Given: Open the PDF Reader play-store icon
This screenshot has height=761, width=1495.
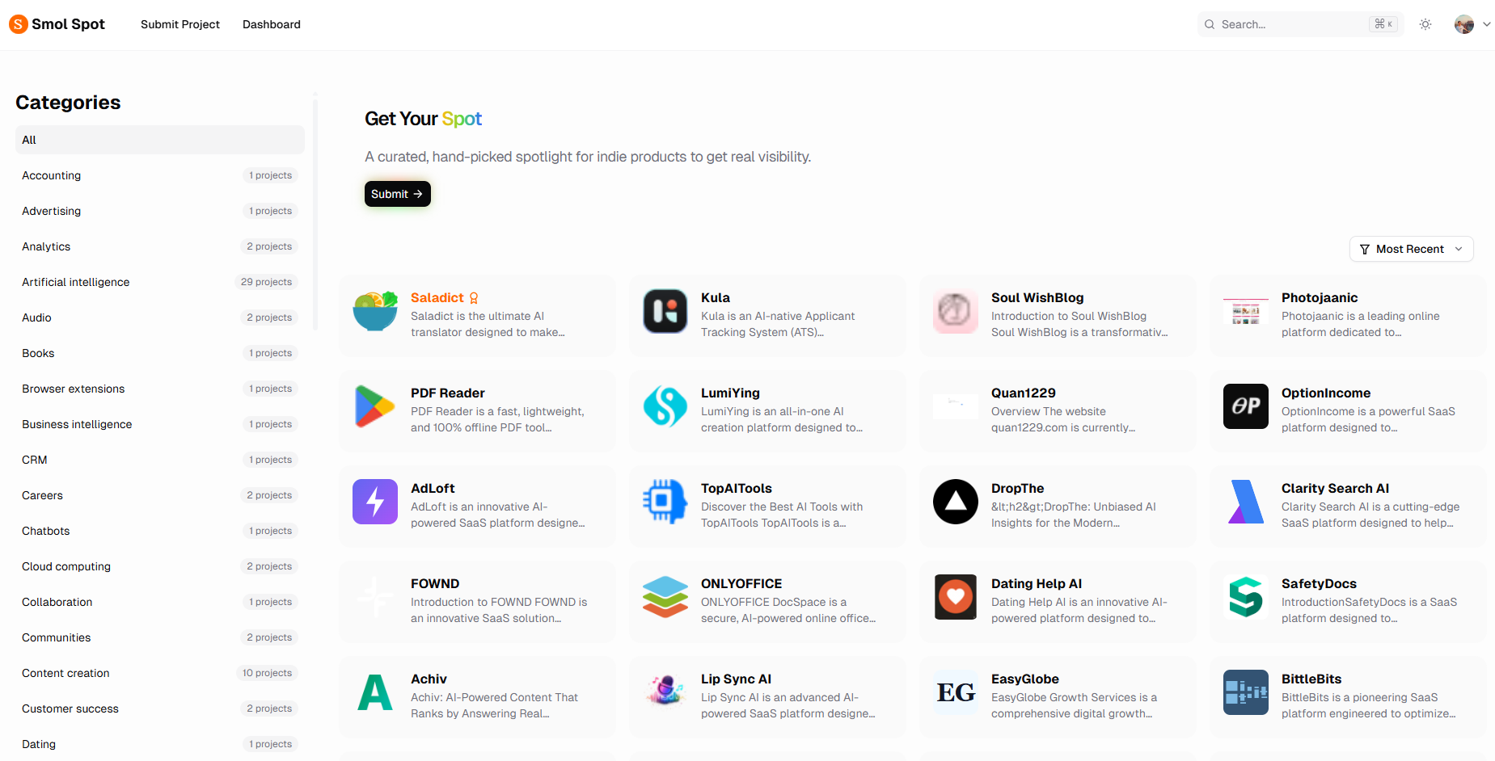Looking at the screenshot, I should click(375, 406).
